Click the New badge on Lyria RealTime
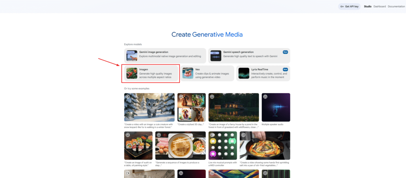Screen dimensions: 406x178 (x=285, y=69)
